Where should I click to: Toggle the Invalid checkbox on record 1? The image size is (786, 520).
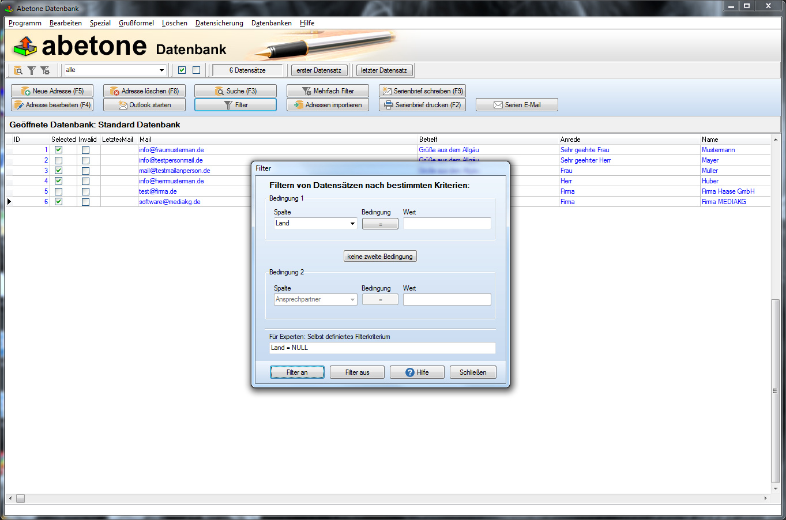pos(85,150)
